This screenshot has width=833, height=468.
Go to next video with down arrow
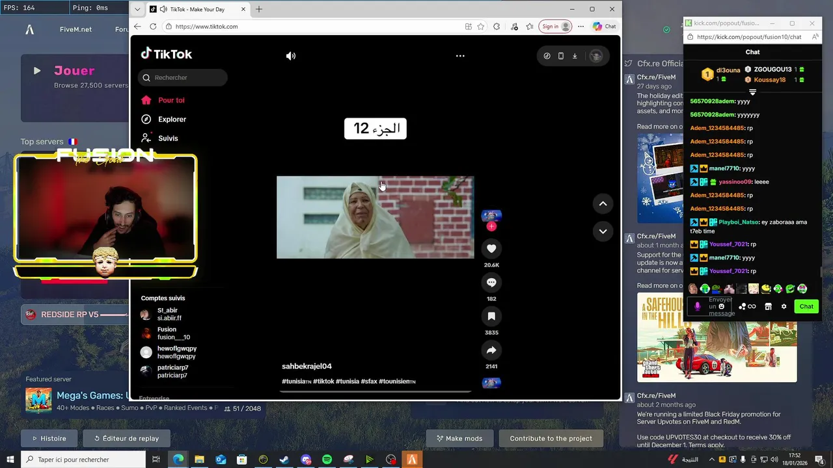[x=603, y=231]
